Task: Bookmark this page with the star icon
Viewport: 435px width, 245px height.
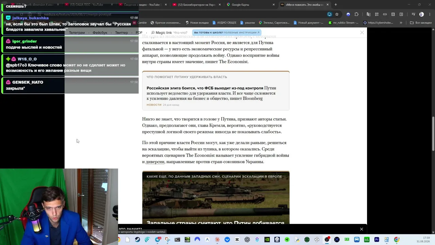Action: pyautogui.click(x=337, y=14)
